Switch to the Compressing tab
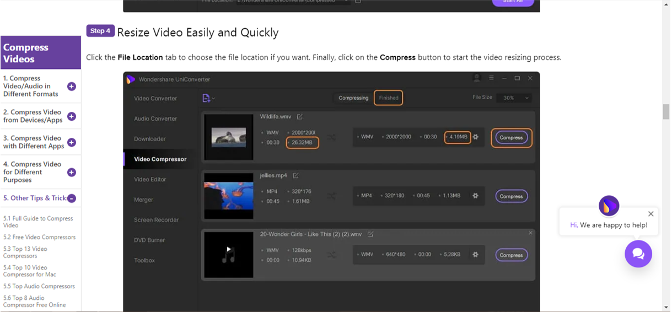672x312 pixels. coord(353,98)
